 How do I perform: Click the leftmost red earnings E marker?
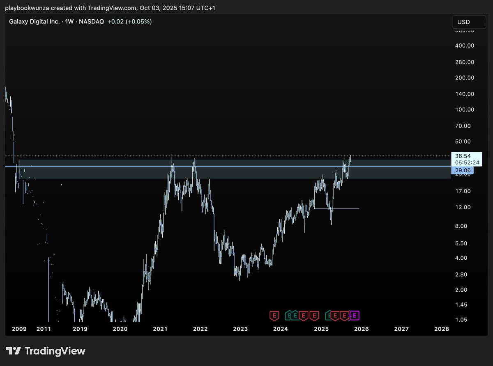[274, 316]
